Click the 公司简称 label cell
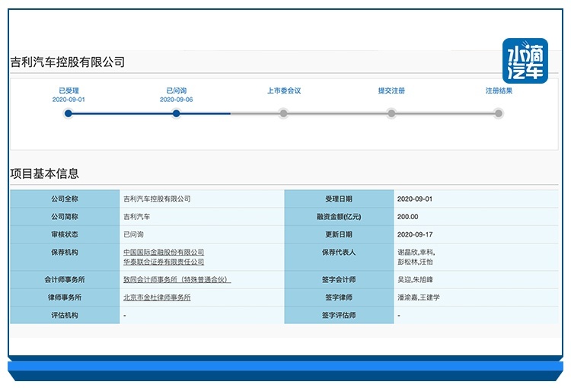This screenshot has height=388, width=571. tap(65, 217)
